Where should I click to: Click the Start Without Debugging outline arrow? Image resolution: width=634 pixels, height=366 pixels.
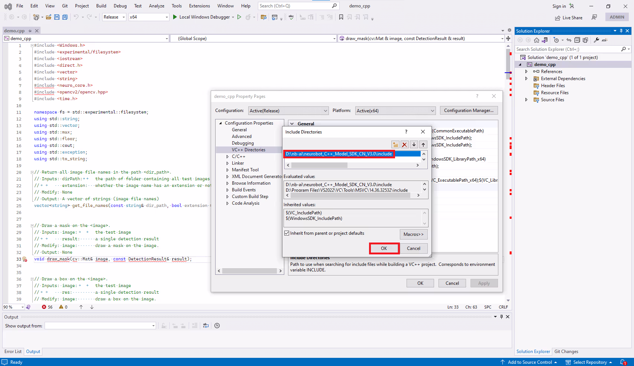(239, 17)
